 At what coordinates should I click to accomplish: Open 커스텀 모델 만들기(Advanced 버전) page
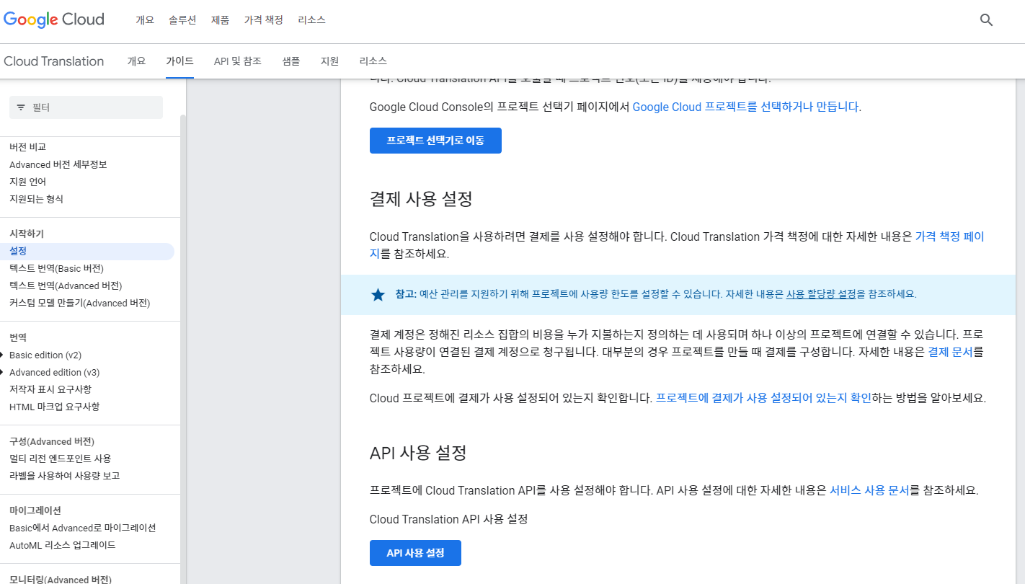coord(80,303)
